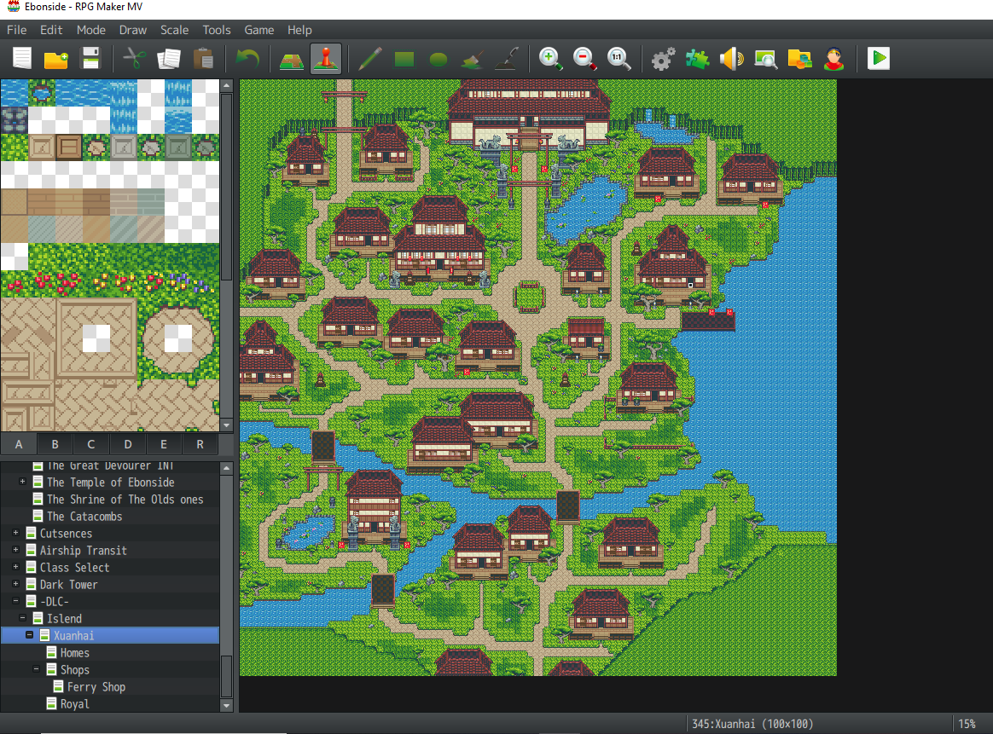This screenshot has width=993, height=734.
Task: Switch to tileset tab B
Action: (x=55, y=444)
